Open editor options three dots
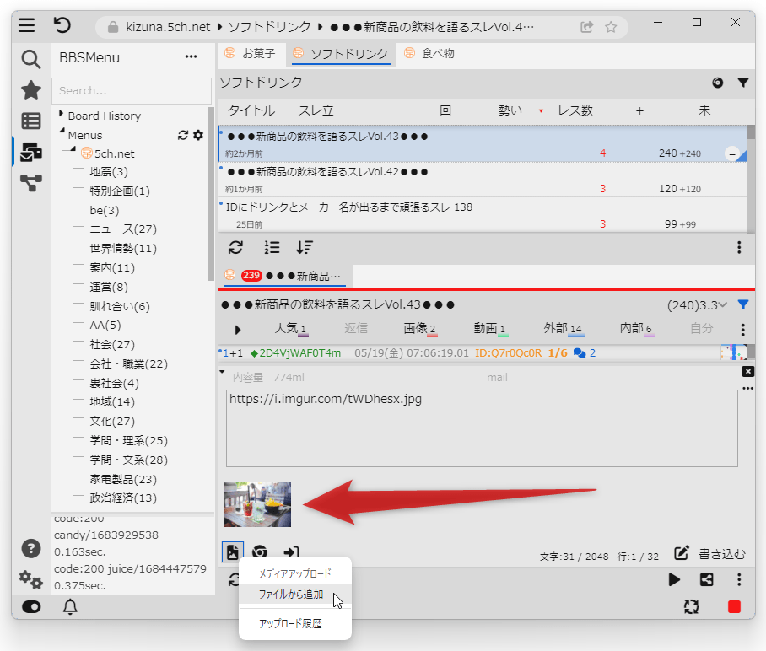 748,389
